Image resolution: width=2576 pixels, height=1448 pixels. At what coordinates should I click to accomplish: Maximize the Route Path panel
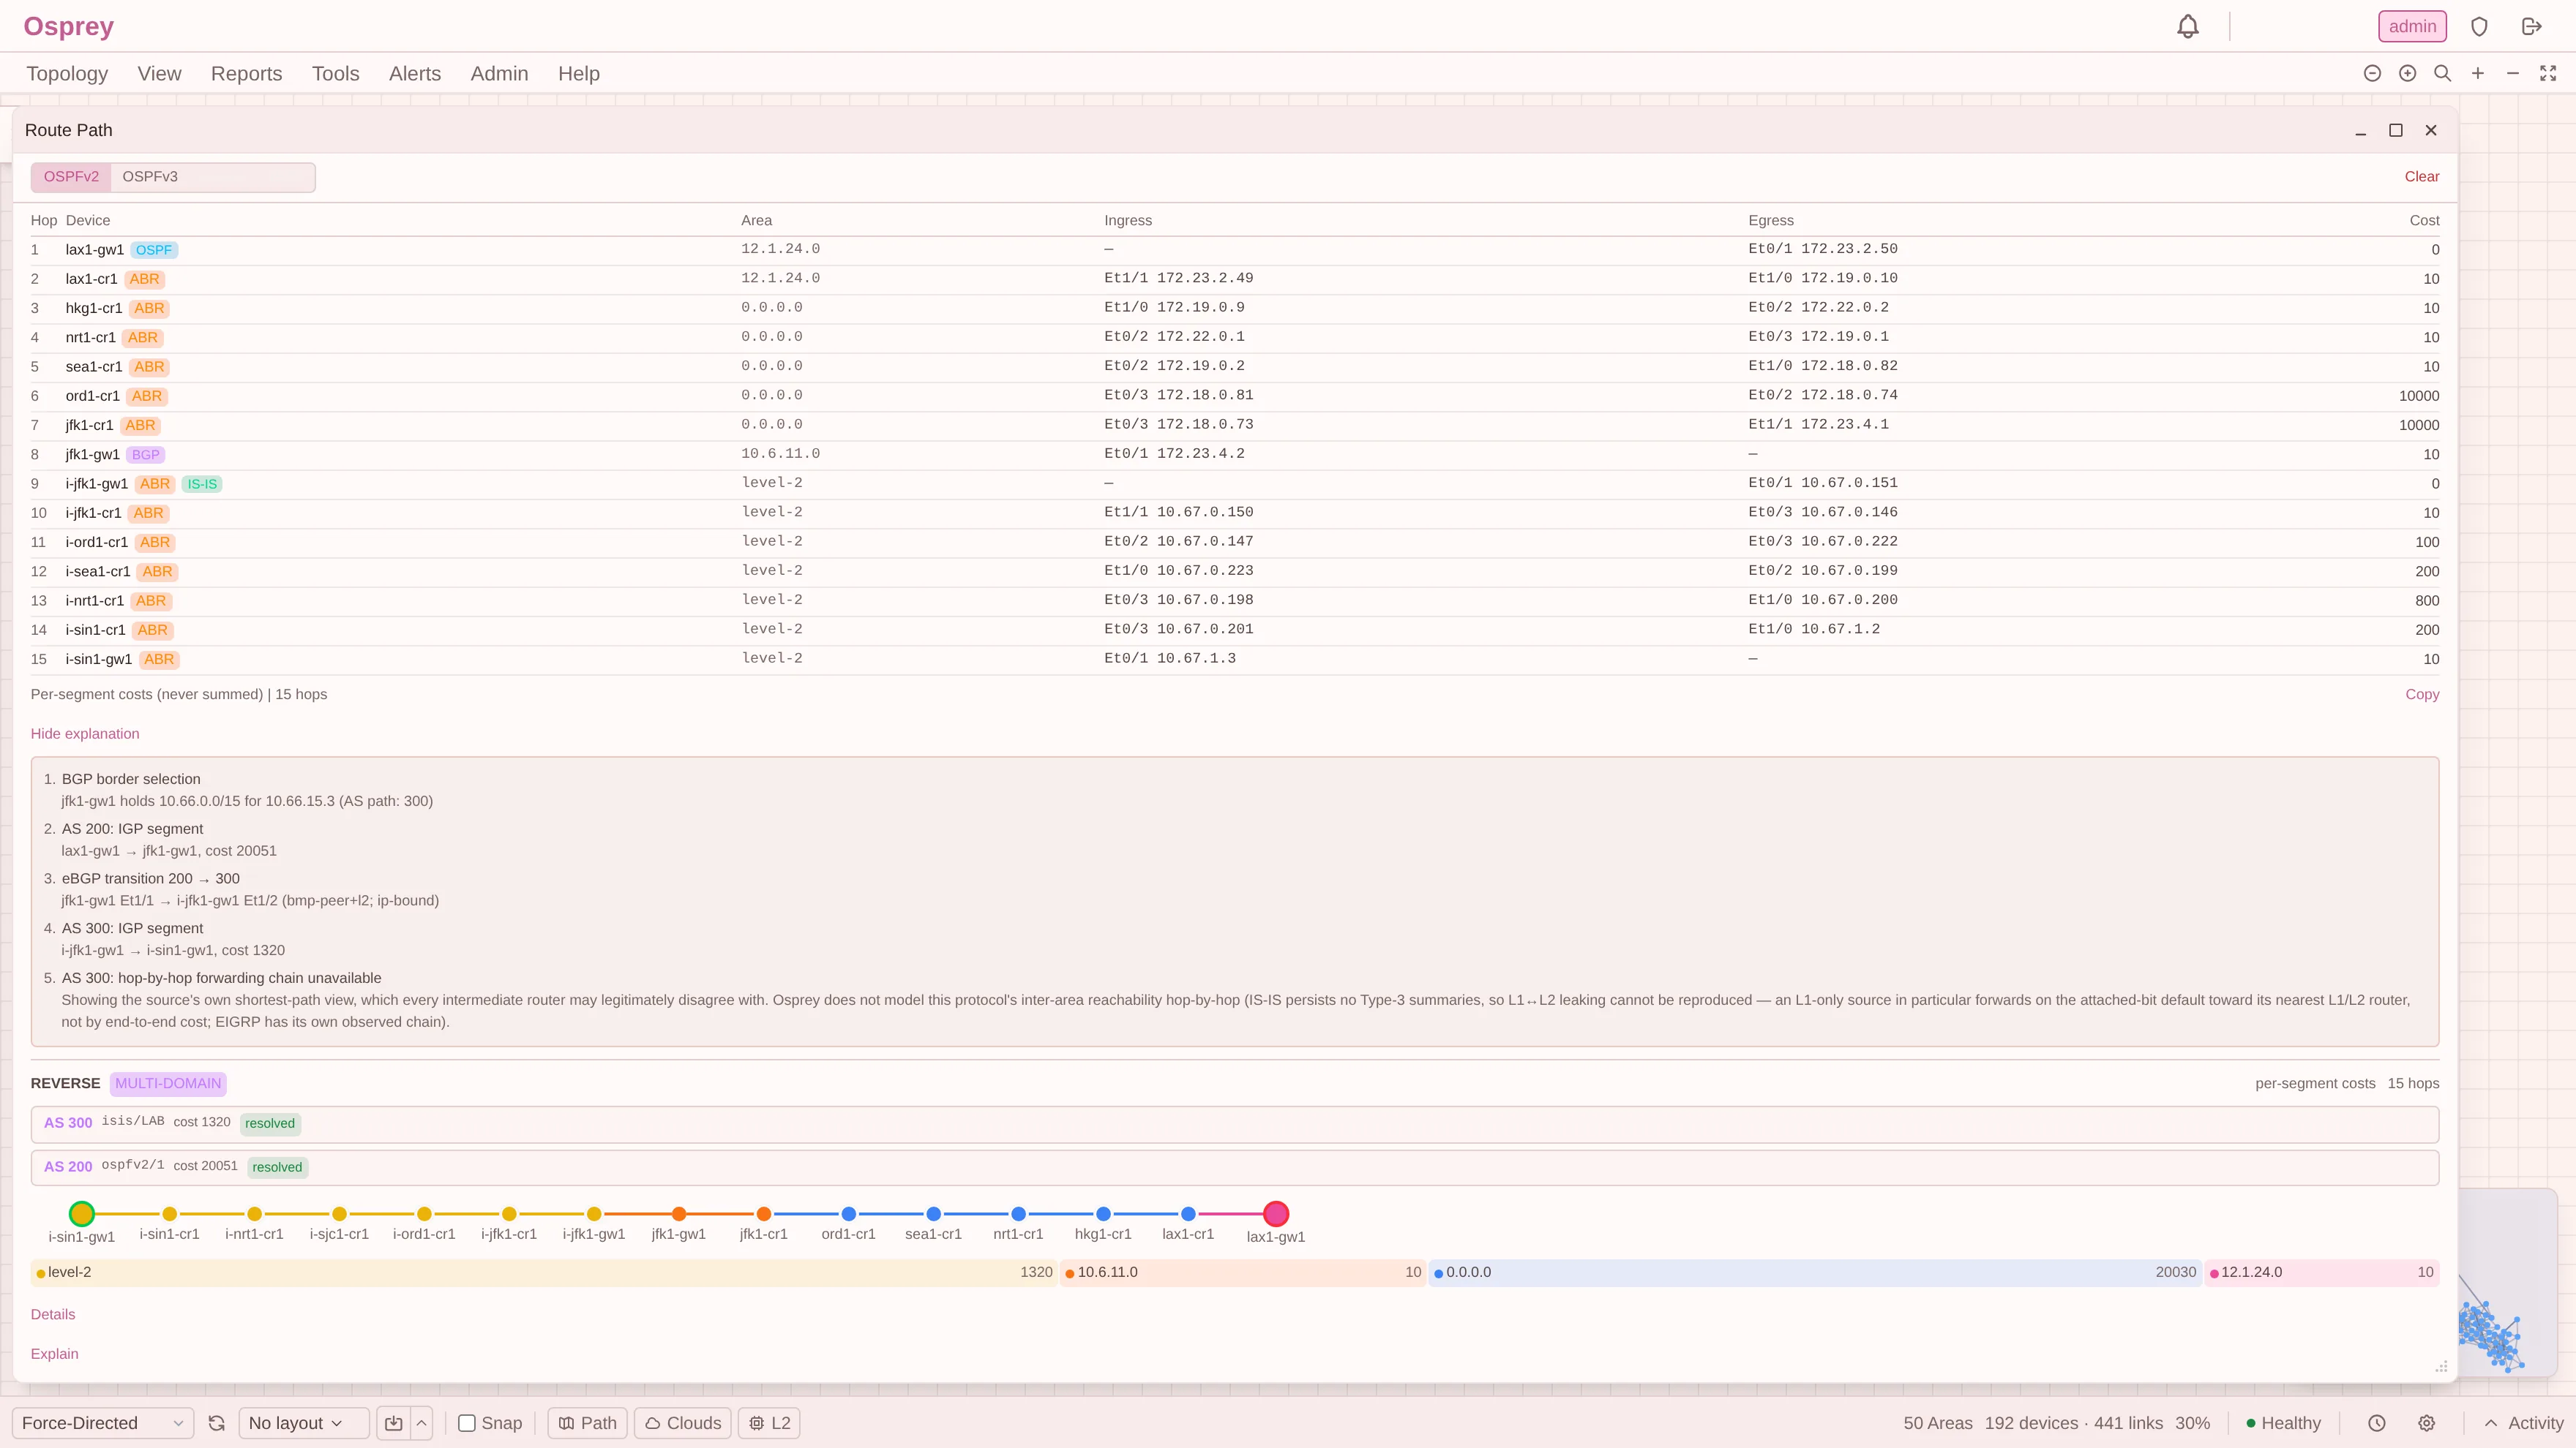(2396, 130)
